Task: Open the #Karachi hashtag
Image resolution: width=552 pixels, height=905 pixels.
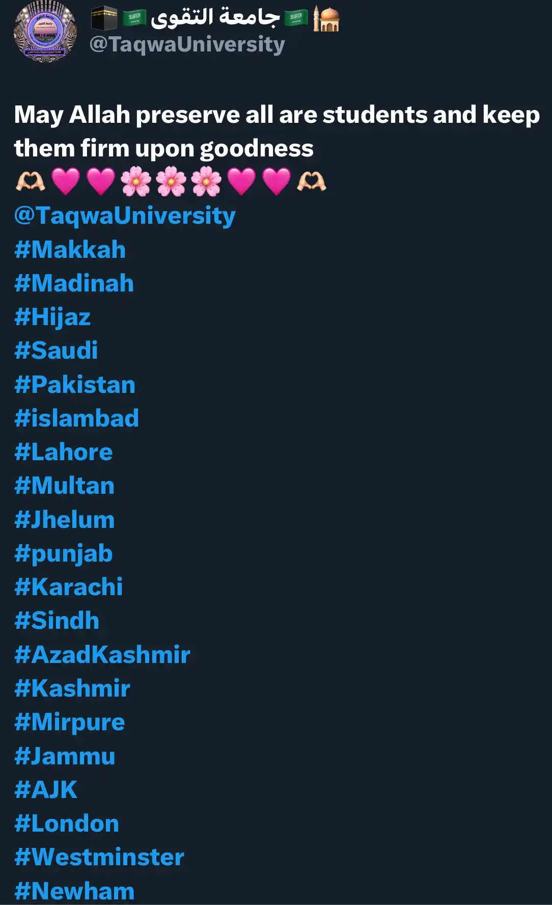Action: click(69, 587)
